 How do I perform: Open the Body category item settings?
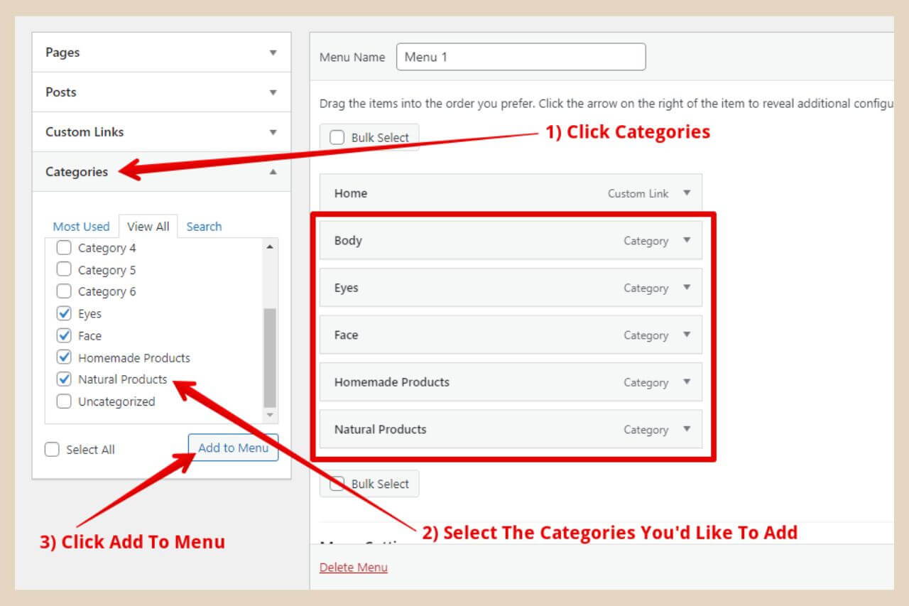point(686,240)
